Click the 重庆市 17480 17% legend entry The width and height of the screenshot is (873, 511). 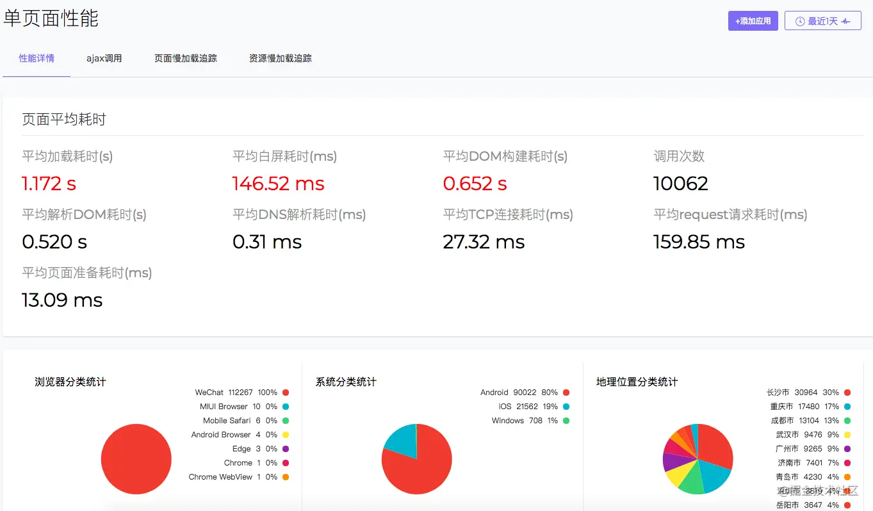click(810, 407)
